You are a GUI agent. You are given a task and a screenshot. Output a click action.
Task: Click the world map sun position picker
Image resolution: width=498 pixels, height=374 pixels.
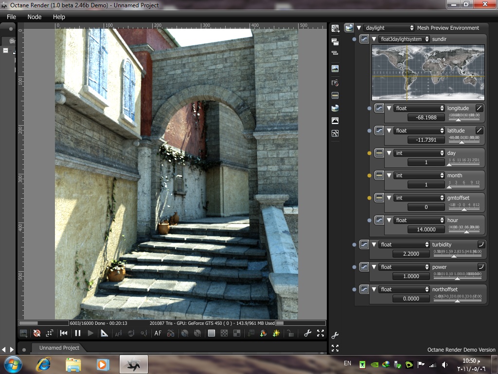[428, 73]
